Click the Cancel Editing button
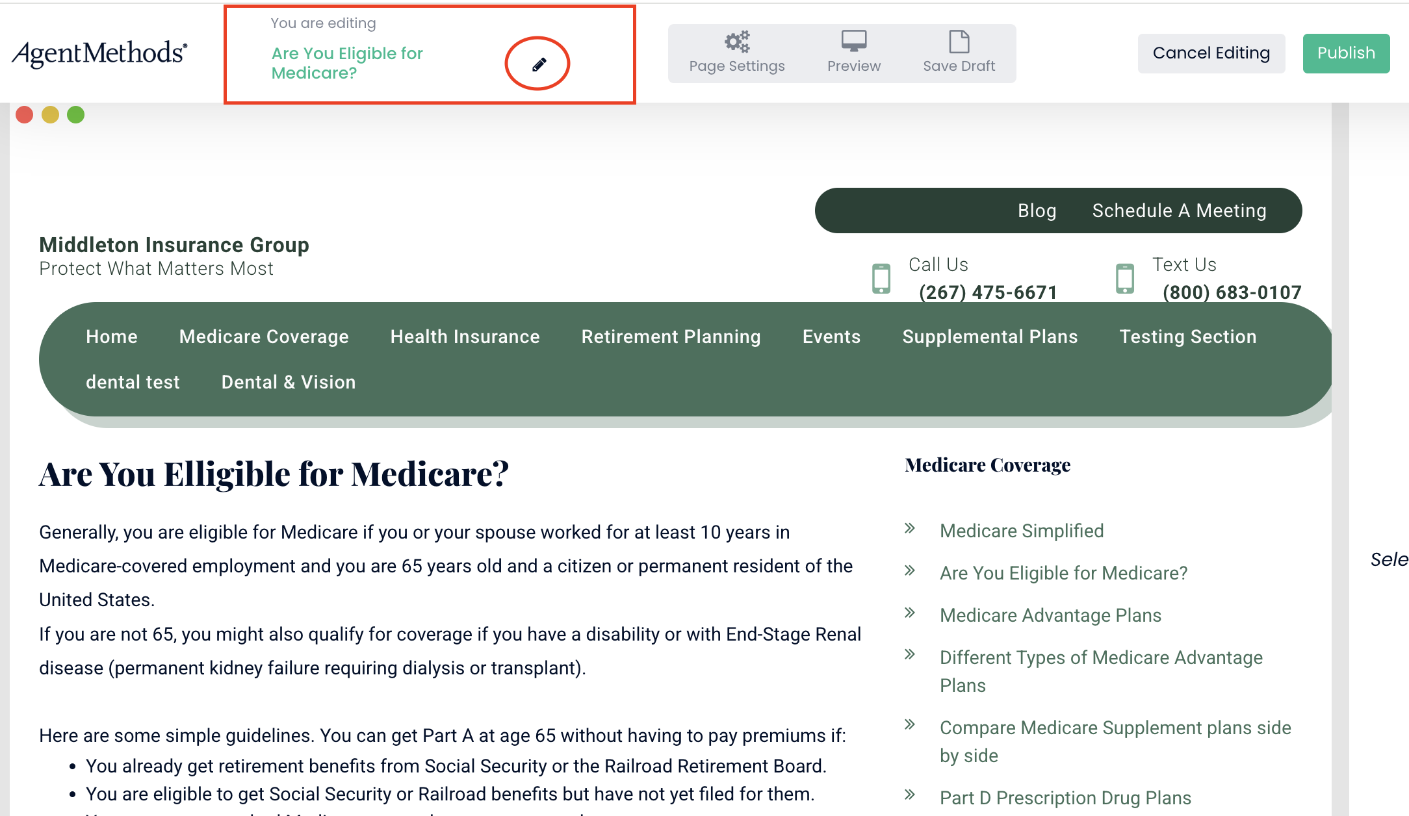The image size is (1409, 816). (1211, 53)
